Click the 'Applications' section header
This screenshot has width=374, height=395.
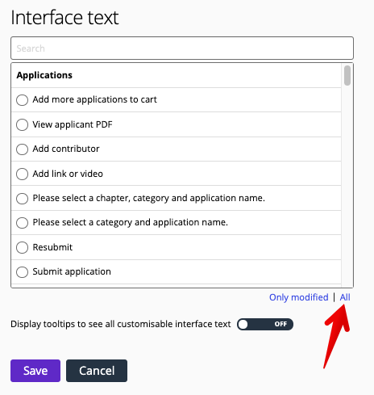point(44,75)
